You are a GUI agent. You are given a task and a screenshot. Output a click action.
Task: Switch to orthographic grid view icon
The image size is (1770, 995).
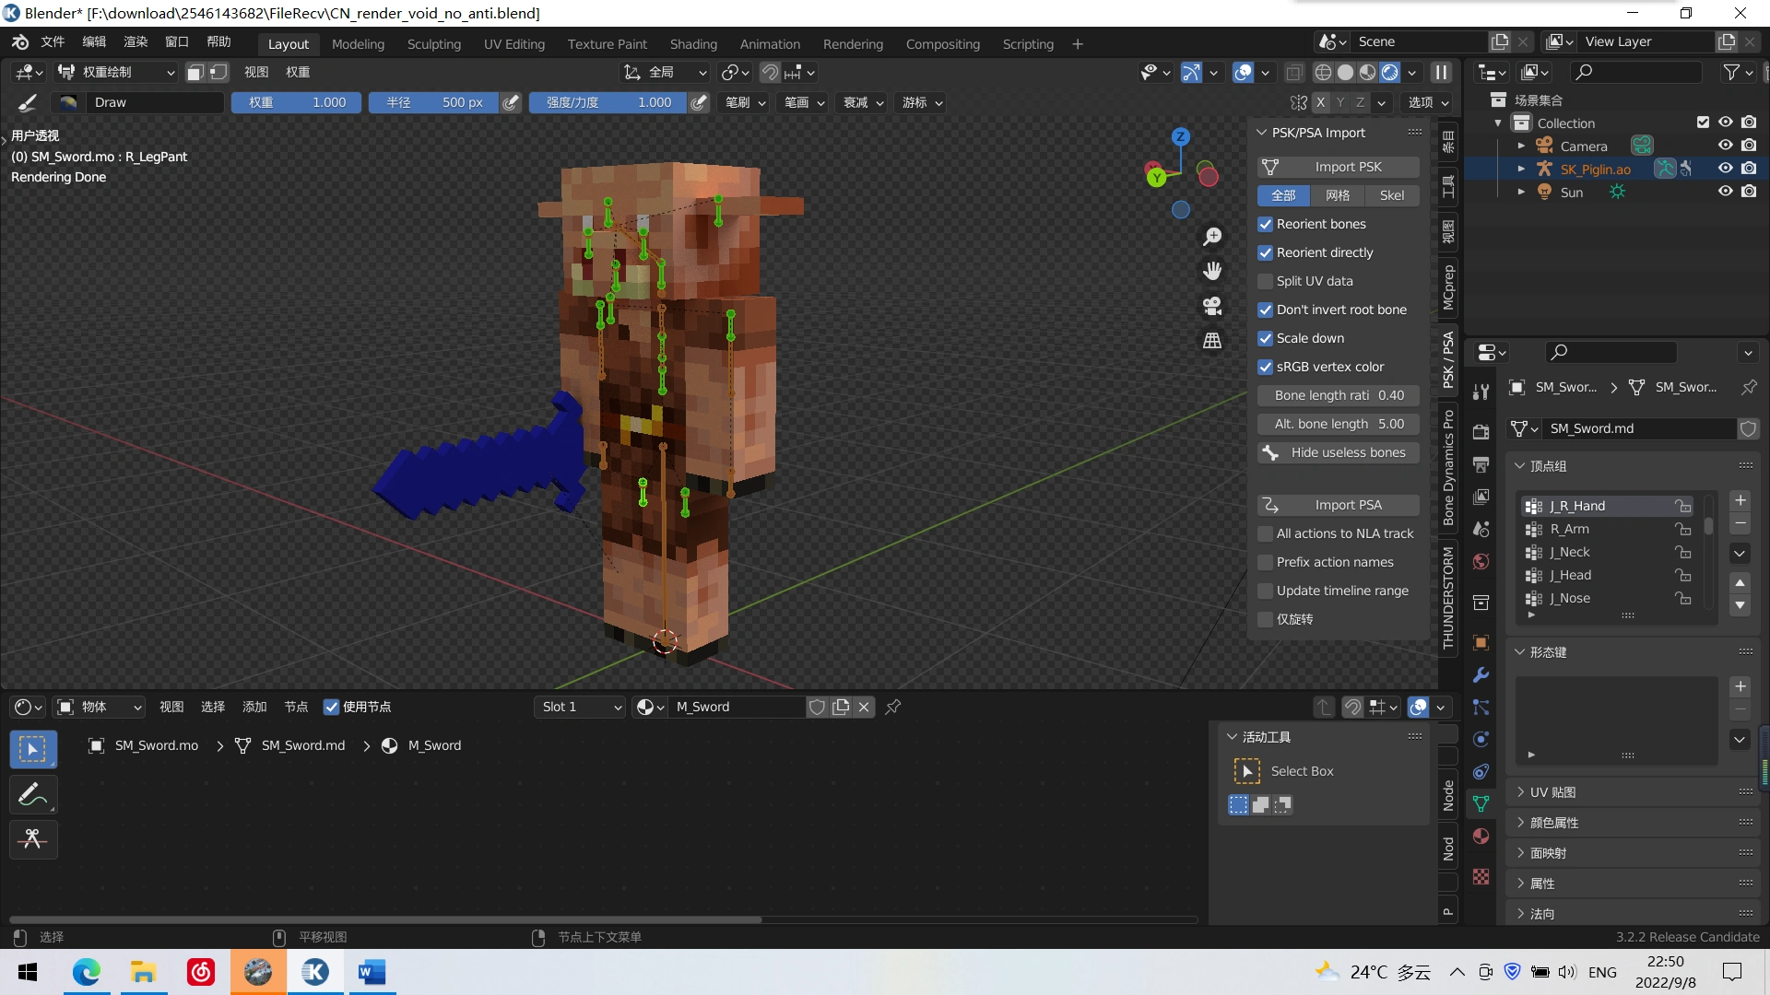[1212, 341]
